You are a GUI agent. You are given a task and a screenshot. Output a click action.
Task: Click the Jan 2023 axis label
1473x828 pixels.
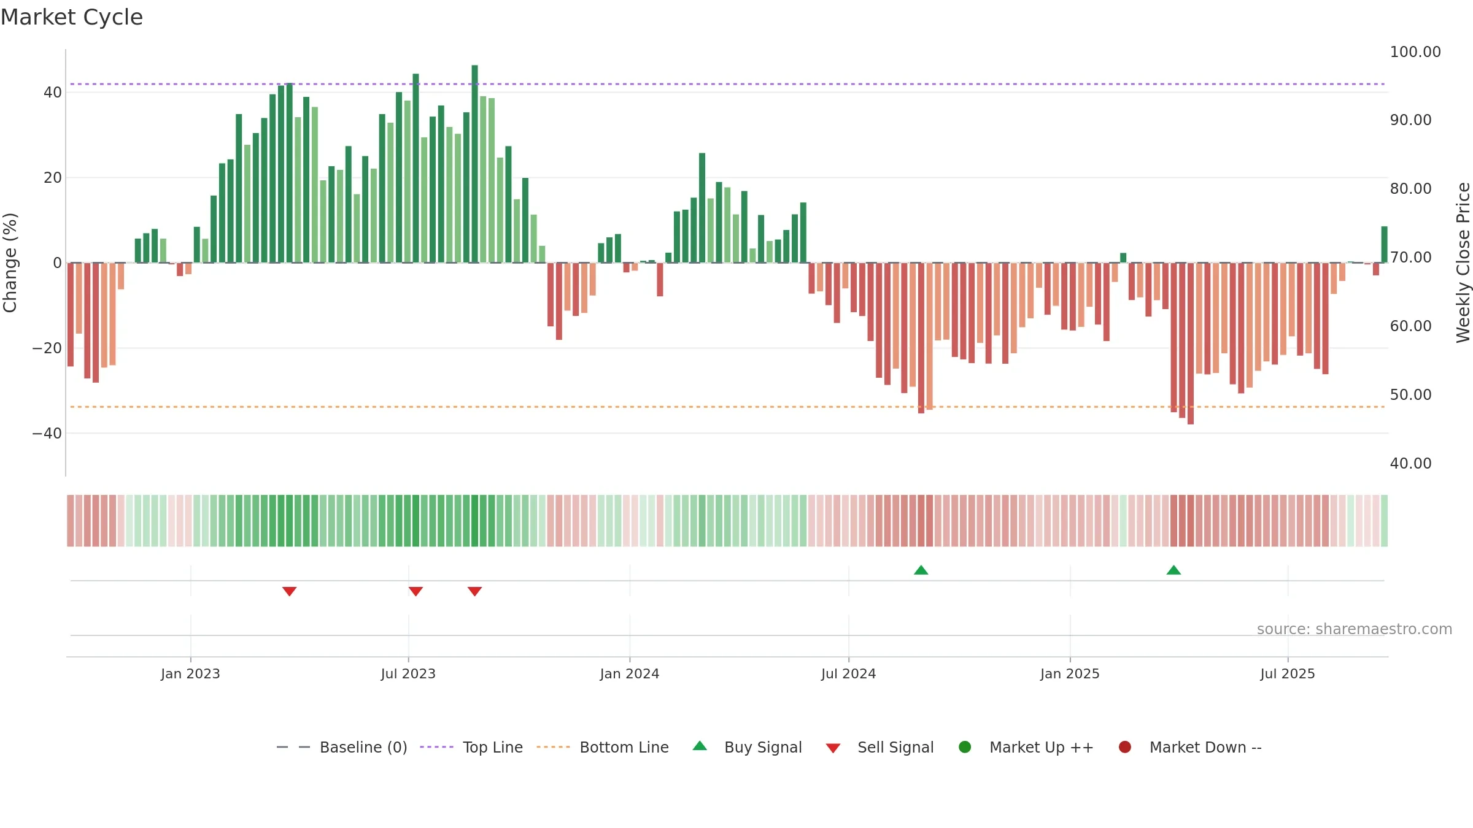[190, 673]
